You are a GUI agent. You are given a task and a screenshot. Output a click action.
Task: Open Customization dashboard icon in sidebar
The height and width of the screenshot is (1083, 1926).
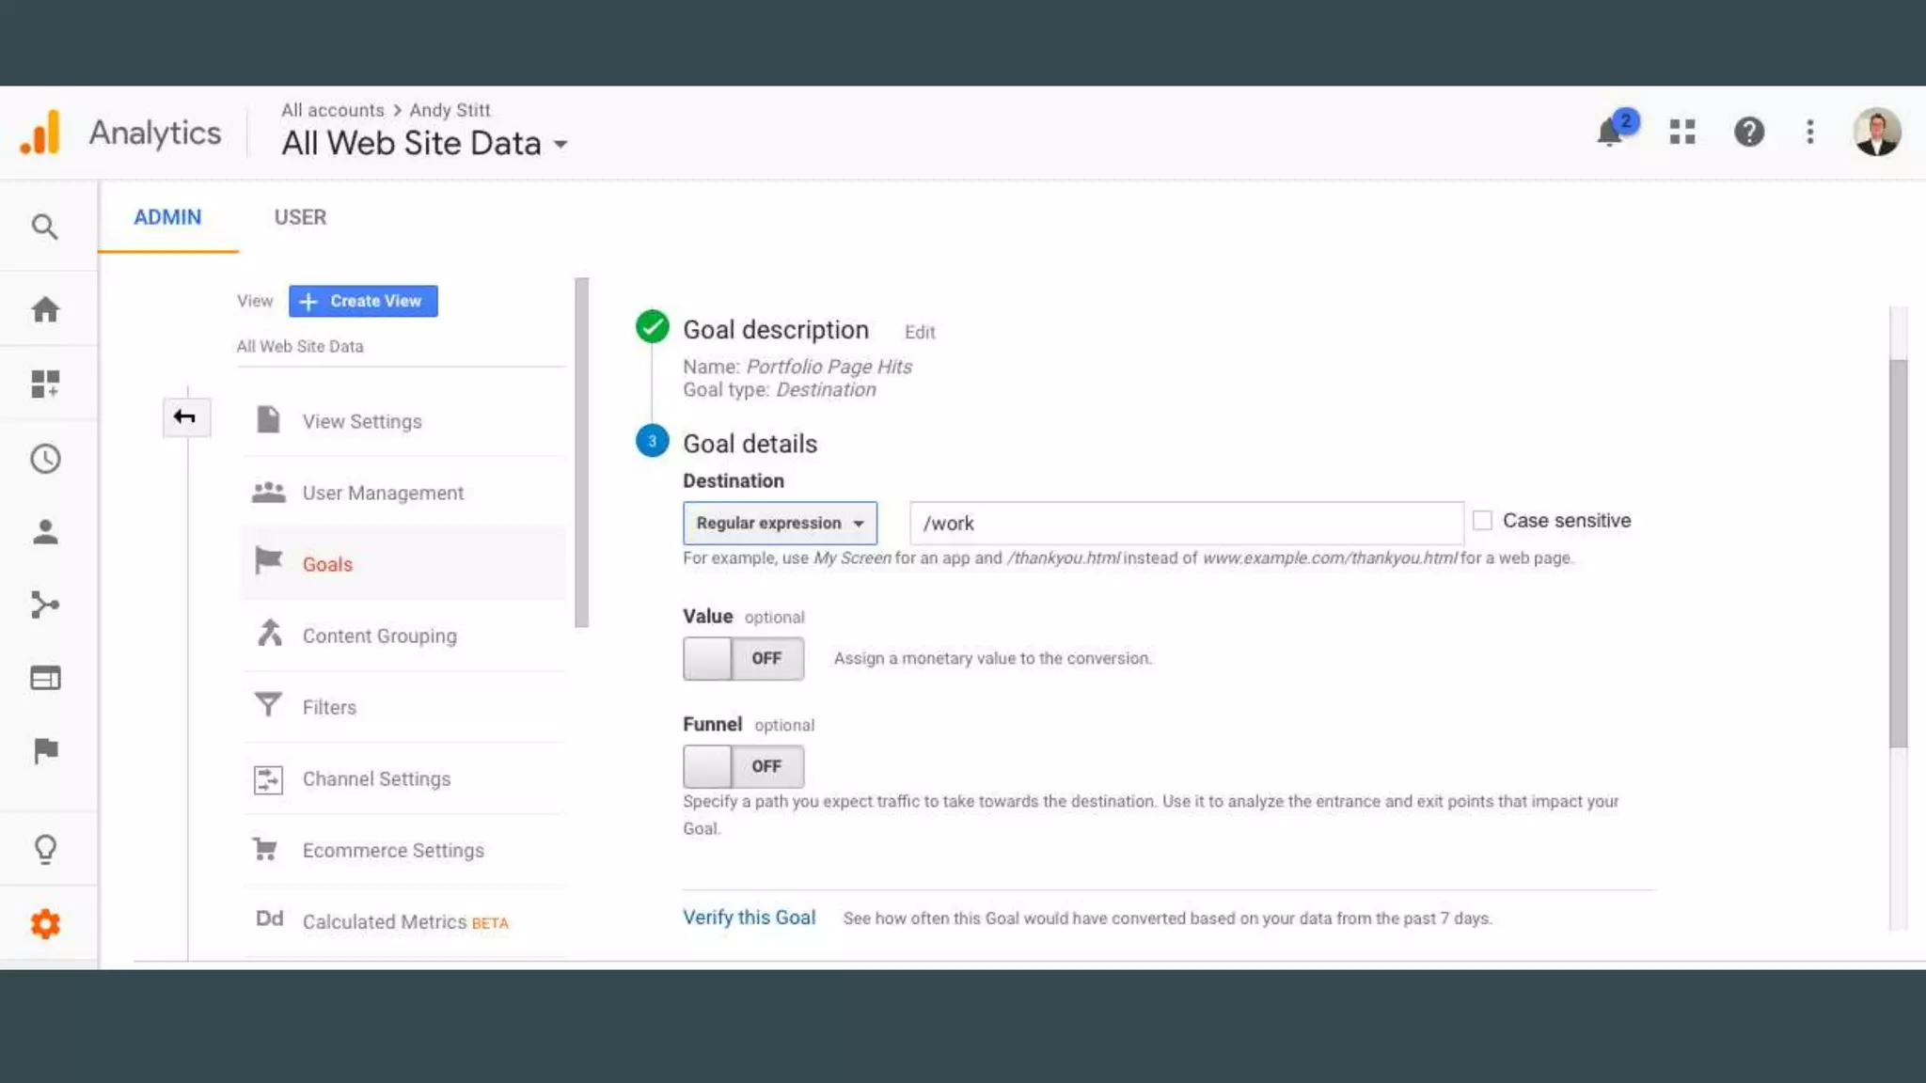tap(44, 384)
